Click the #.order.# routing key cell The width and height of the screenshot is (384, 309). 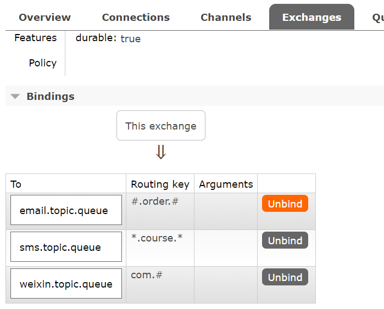(x=155, y=201)
